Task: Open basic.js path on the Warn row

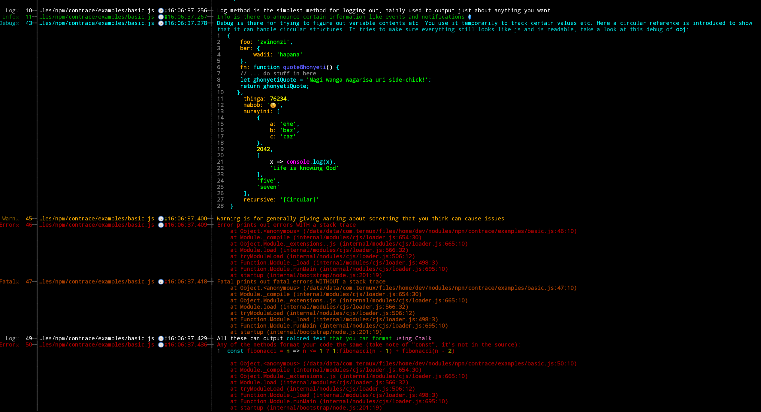Action: (96, 219)
